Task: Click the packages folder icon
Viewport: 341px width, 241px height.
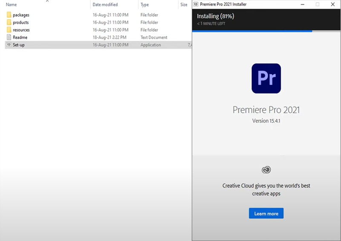Action: point(9,15)
